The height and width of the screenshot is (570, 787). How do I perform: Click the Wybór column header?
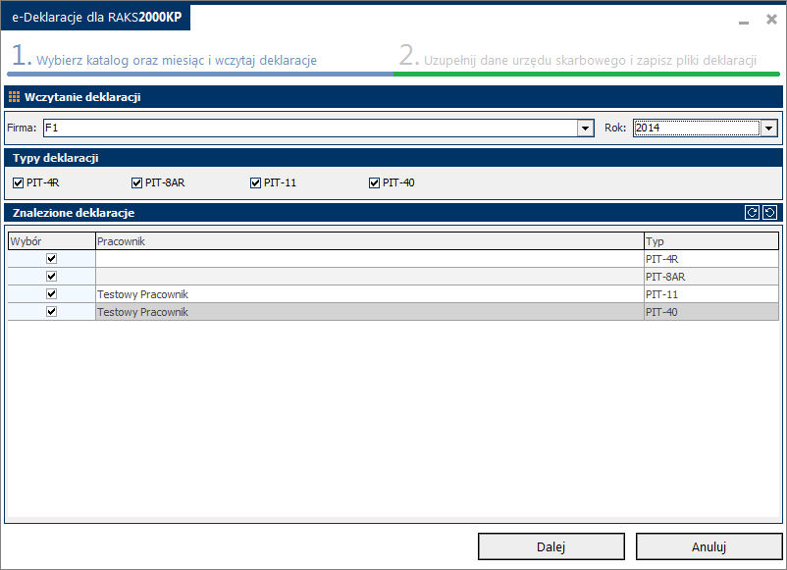pyautogui.click(x=52, y=241)
